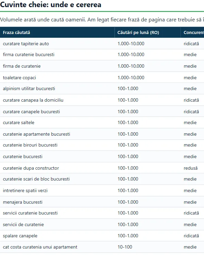Image resolution: width=204 pixels, height=255 pixels.
Task: Select the heading 'Cuvinte cheie: unde e cererea'
Action: coord(51,4)
